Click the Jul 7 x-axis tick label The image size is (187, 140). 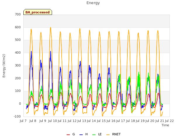point(23,121)
